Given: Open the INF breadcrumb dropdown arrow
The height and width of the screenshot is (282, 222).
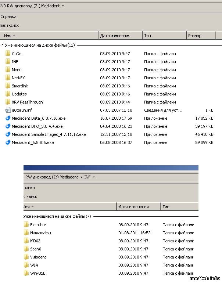Looking at the screenshot, I should (x=94, y=177).
